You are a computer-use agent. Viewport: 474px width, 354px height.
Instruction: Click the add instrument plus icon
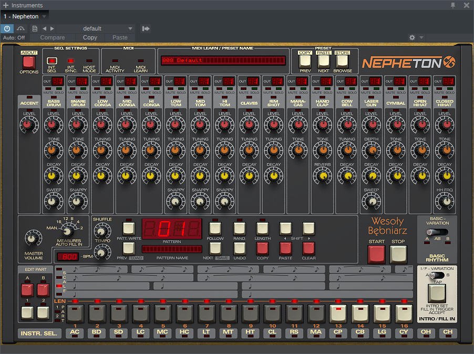5,5
